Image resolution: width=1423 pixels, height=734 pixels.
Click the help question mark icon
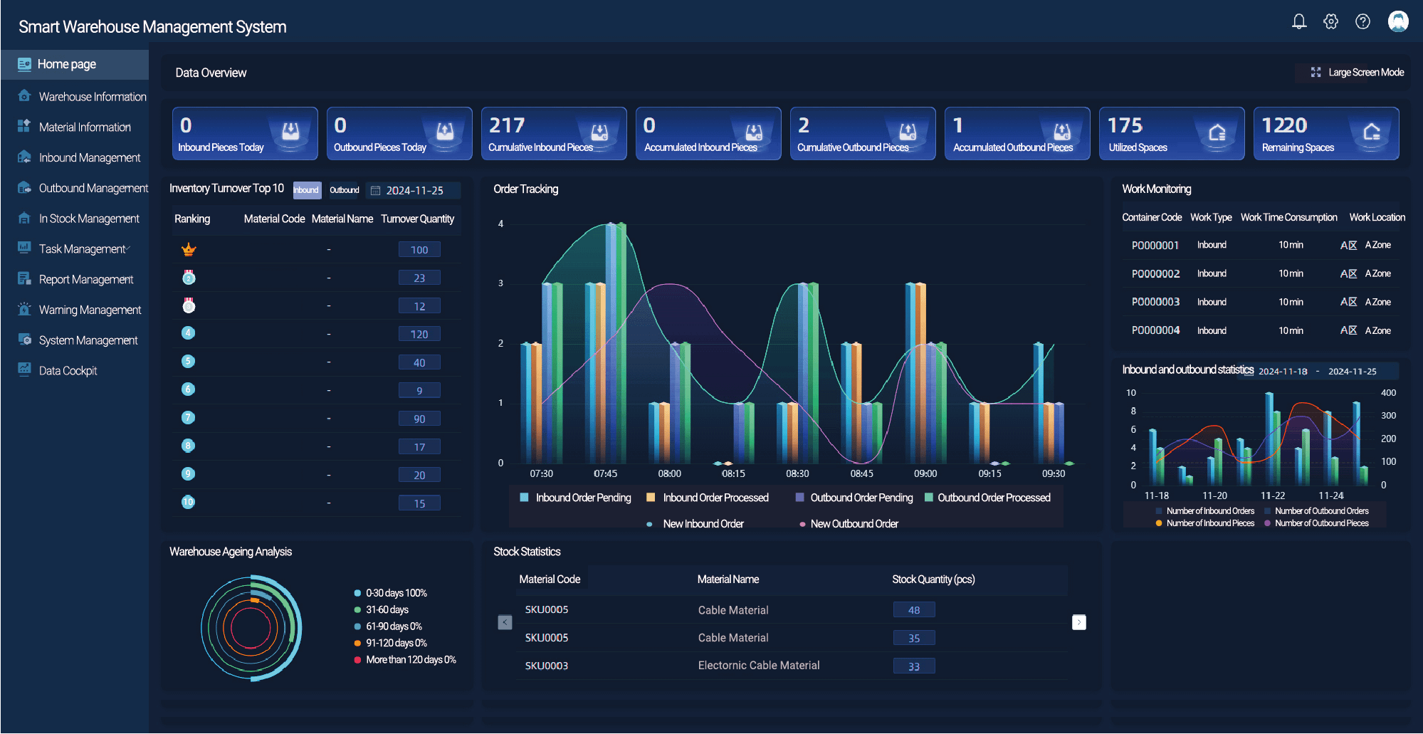point(1362,22)
